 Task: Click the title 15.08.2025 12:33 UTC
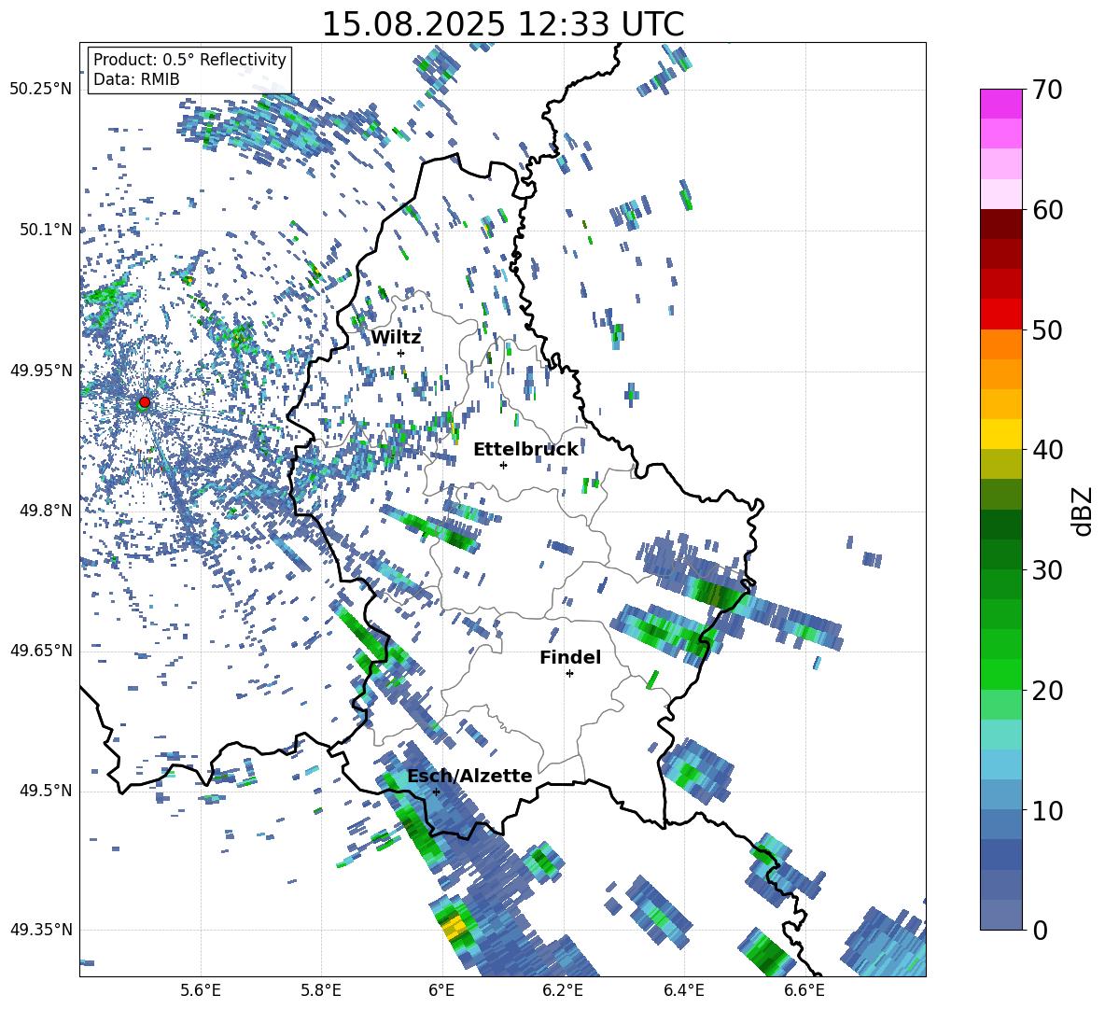pyautogui.click(x=503, y=24)
